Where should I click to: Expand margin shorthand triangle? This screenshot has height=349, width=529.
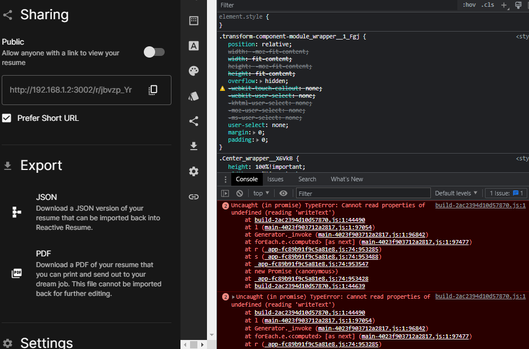(x=254, y=133)
